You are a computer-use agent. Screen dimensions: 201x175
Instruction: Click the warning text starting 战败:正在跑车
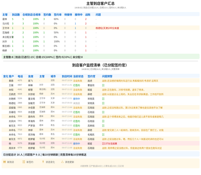123,90
